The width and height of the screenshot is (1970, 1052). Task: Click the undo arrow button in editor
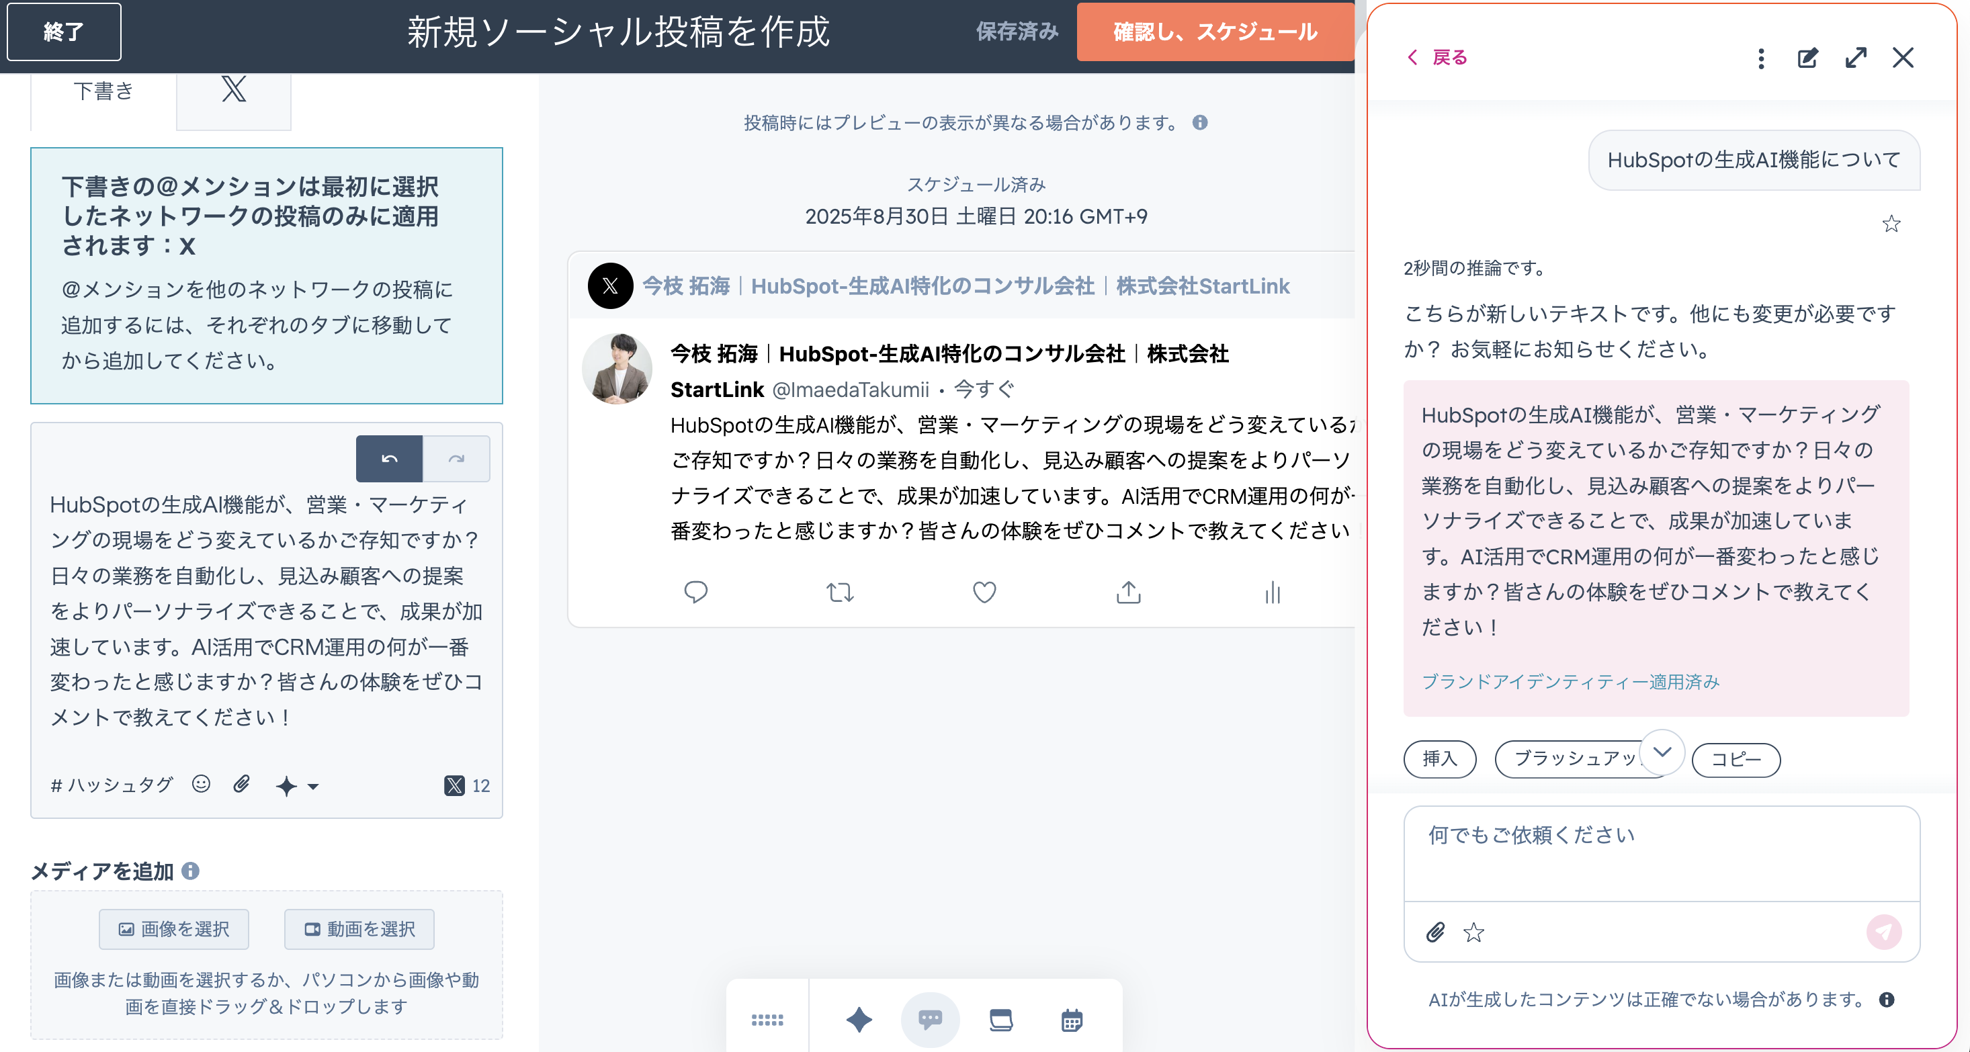click(388, 459)
